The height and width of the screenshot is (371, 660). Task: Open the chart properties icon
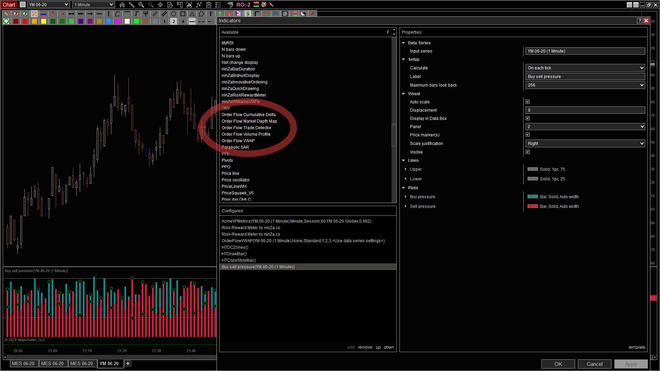(x=218, y=5)
